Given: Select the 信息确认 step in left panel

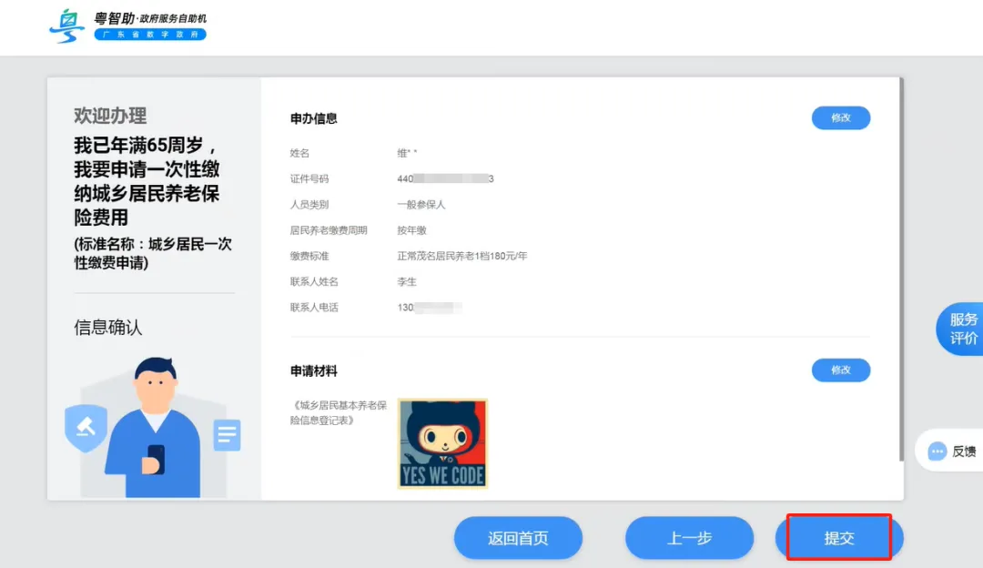Looking at the screenshot, I should pos(108,328).
